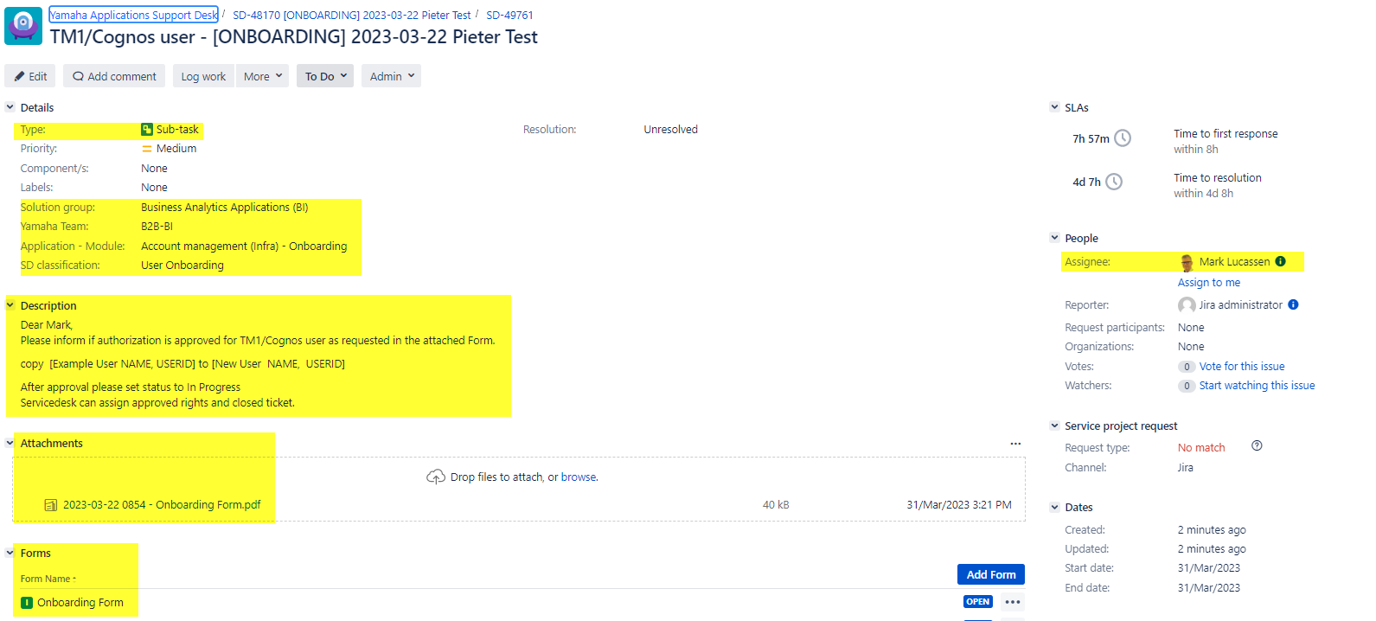Image resolution: width=1376 pixels, height=621 pixels.
Task: Click the Jira administrator avatar
Action: point(1187,305)
